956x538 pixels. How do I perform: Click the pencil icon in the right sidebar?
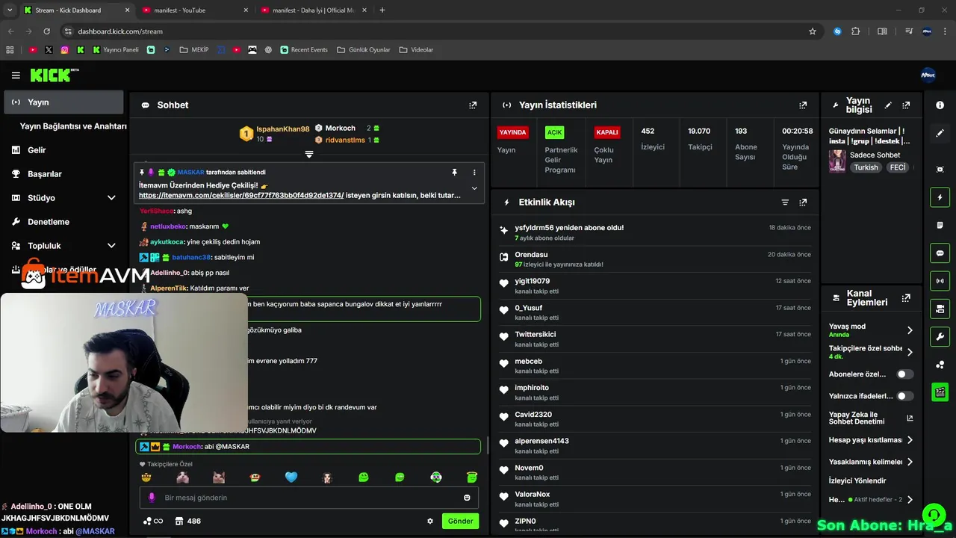click(x=940, y=133)
